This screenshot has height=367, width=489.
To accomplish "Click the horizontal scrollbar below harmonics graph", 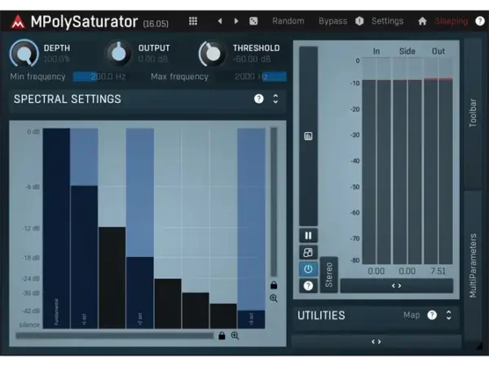I will pyautogui.click(x=115, y=336).
